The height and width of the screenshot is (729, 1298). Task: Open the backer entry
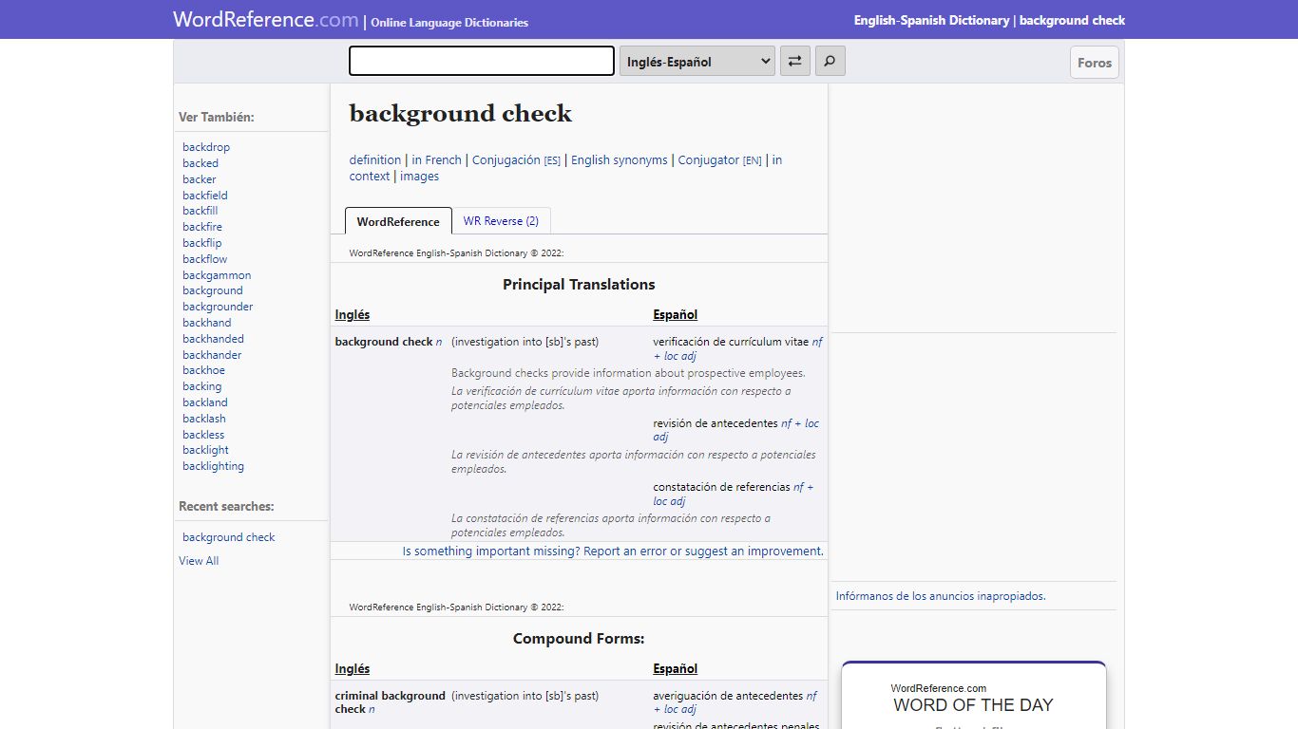click(200, 179)
